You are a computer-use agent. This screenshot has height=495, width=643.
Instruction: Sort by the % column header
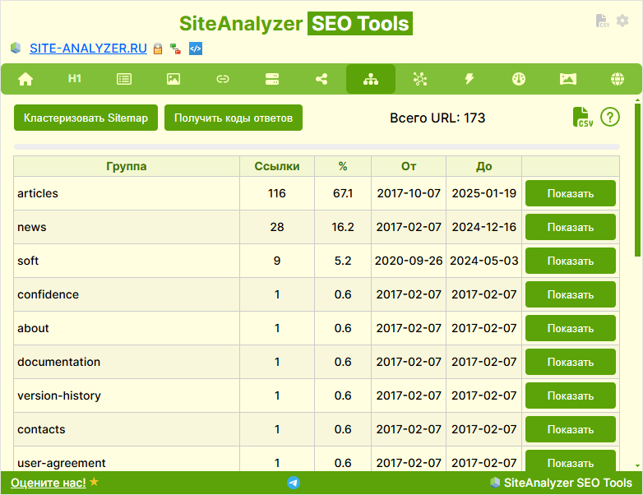(x=343, y=166)
